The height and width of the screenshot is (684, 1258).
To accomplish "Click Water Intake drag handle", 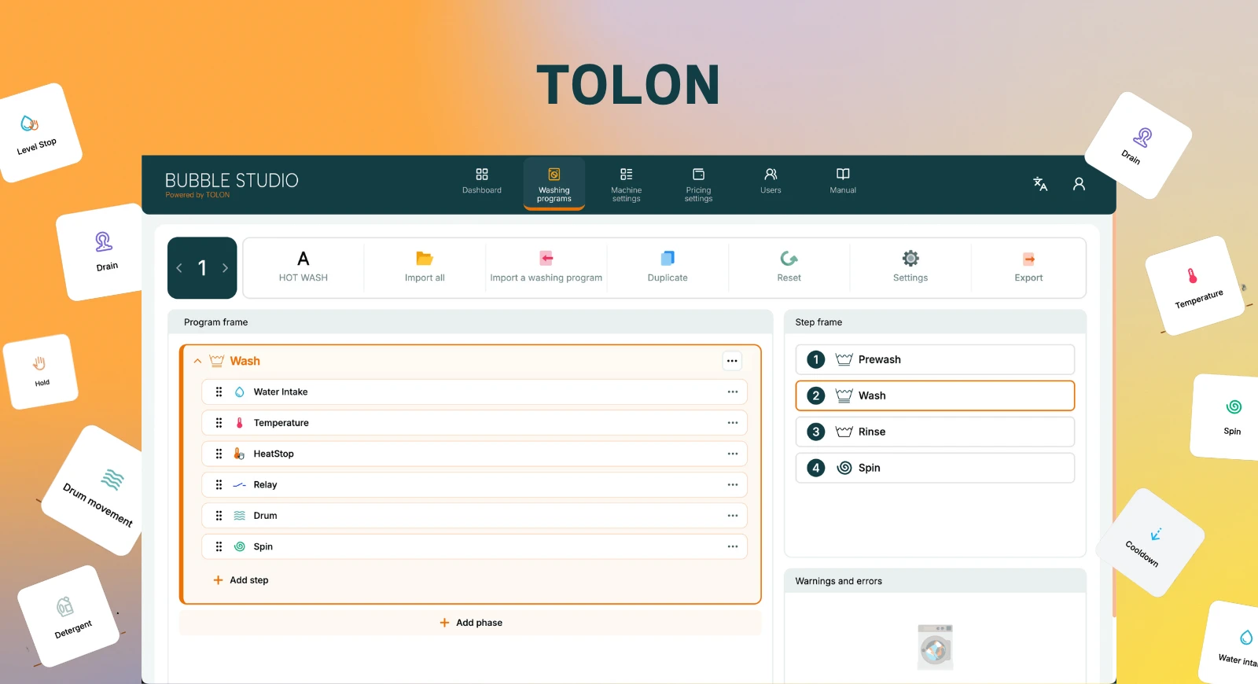I will tap(219, 392).
